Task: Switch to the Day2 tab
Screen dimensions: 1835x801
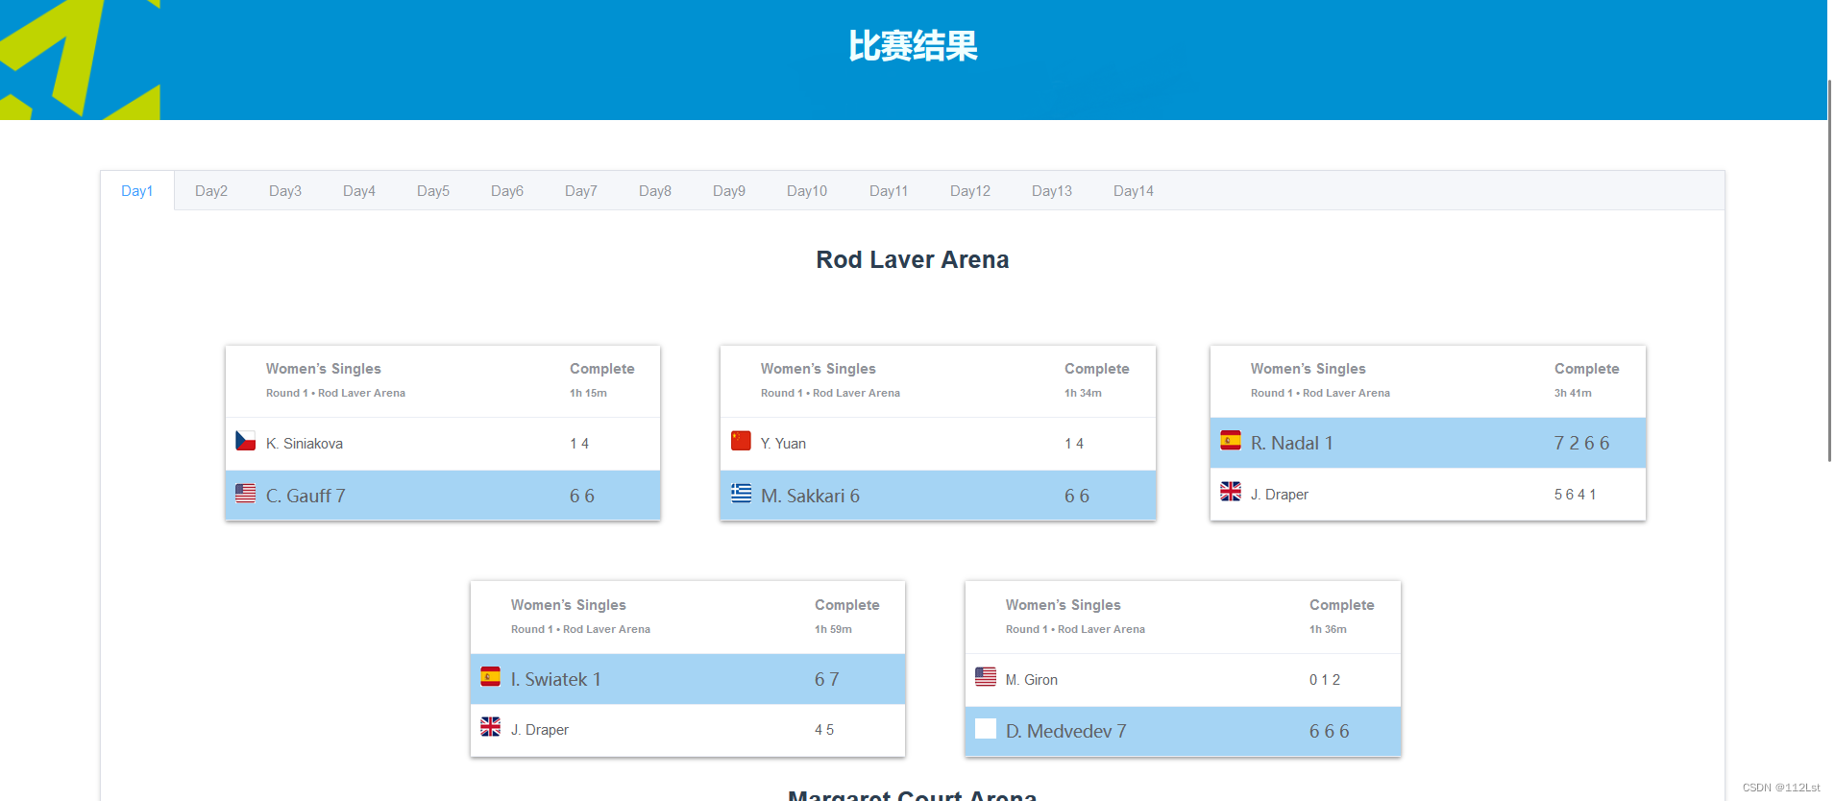Action: click(x=211, y=191)
